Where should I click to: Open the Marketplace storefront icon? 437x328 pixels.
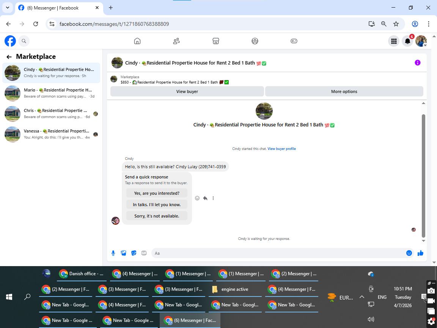(216, 41)
